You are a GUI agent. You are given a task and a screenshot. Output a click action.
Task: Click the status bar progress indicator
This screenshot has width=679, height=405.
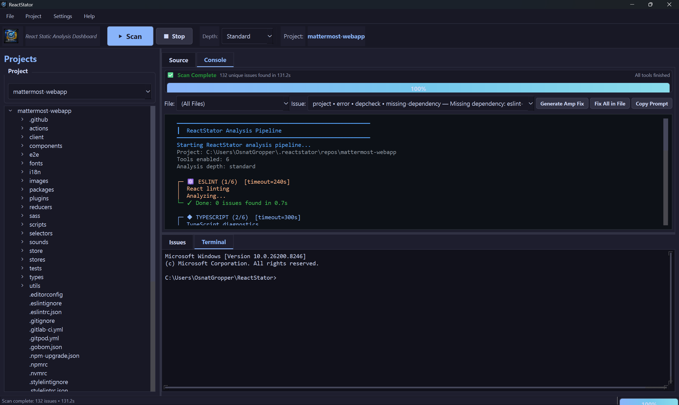pyautogui.click(x=649, y=402)
